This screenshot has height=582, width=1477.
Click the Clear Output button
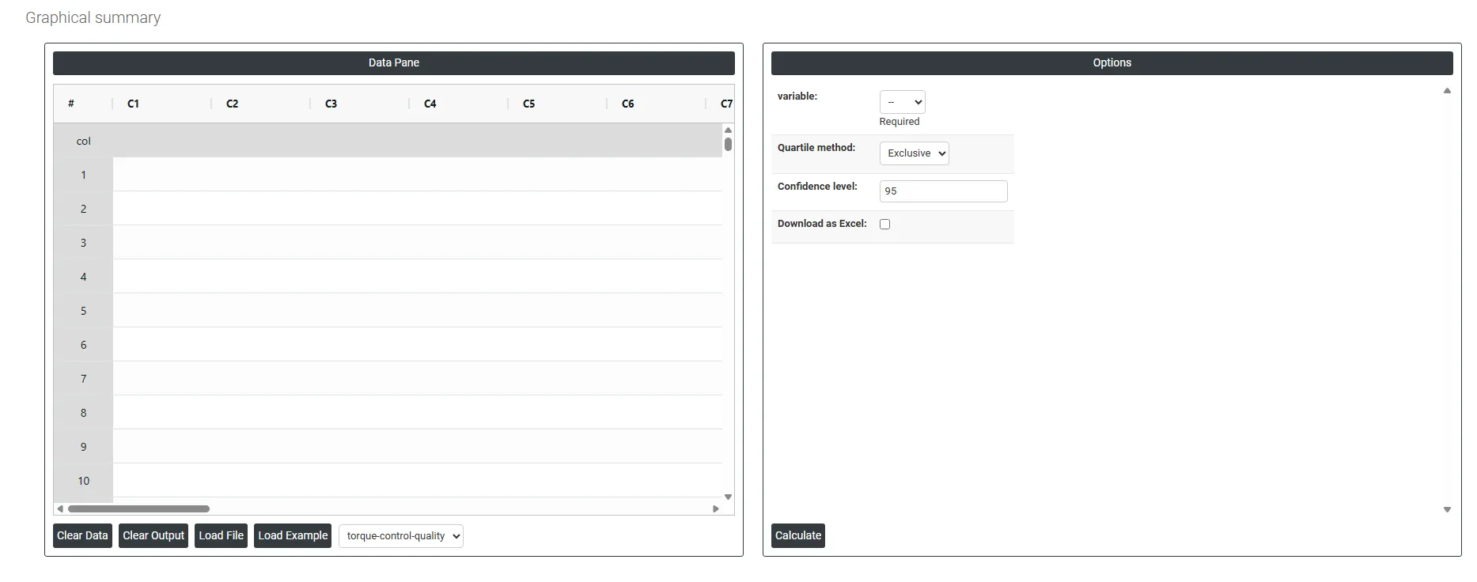(x=153, y=535)
